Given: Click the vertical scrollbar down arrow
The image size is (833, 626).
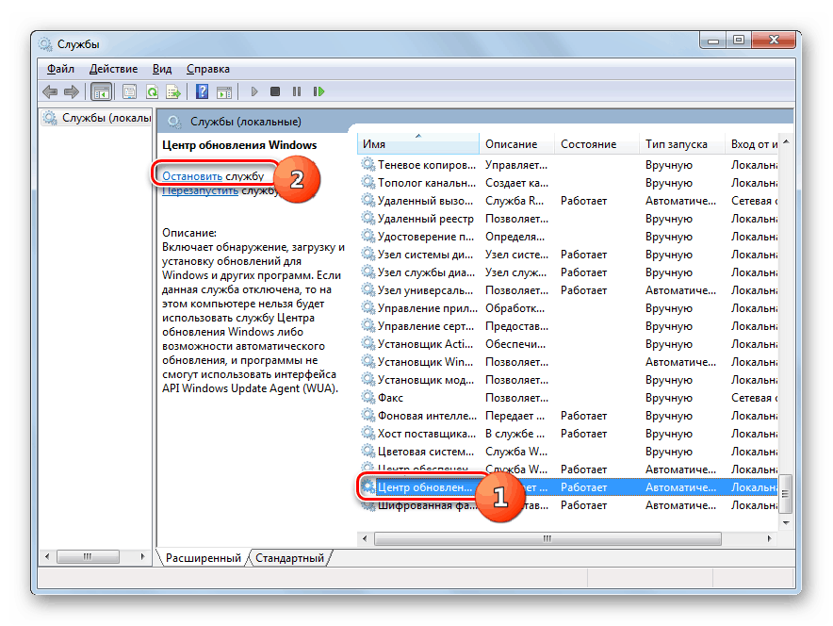Looking at the screenshot, I should click(x=786, y=520).
